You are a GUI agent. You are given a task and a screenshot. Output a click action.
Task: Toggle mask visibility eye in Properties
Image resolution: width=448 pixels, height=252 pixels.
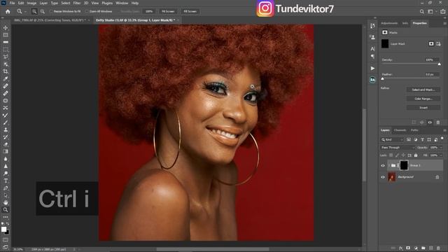click(430, 122)
